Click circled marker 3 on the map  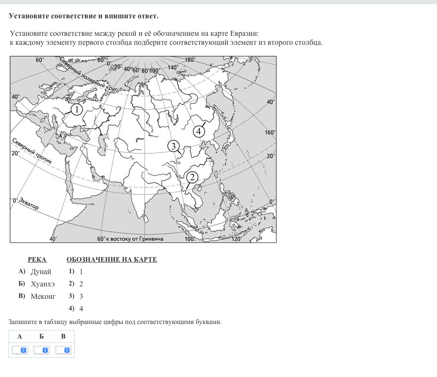pyautogui.click(x=173, y=146)
